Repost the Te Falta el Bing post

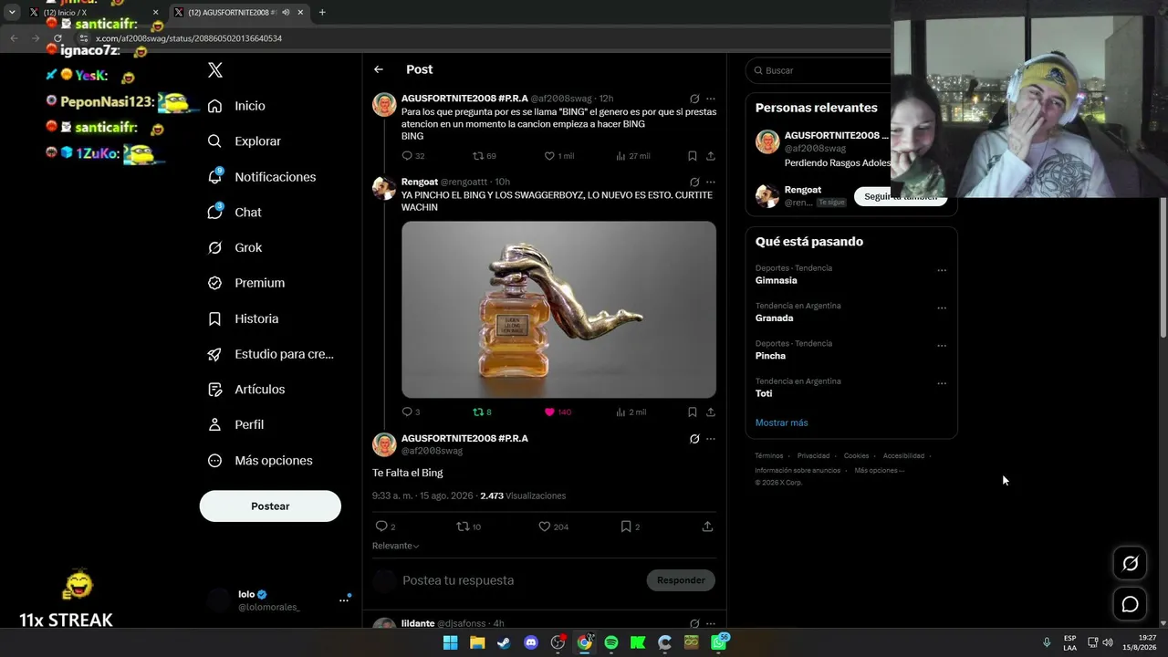463,527
